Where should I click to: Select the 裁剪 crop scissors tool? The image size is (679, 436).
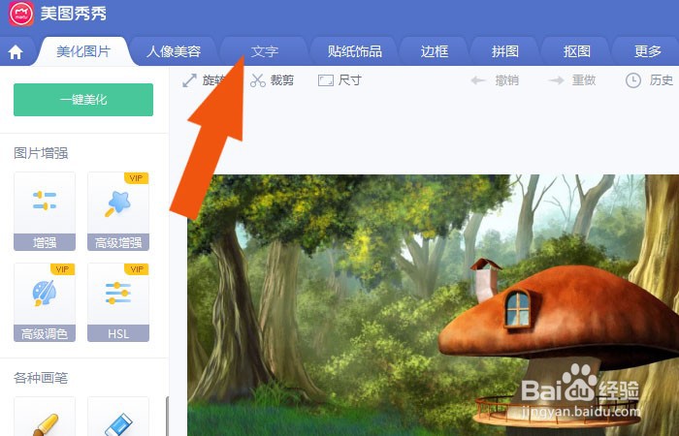272,80
